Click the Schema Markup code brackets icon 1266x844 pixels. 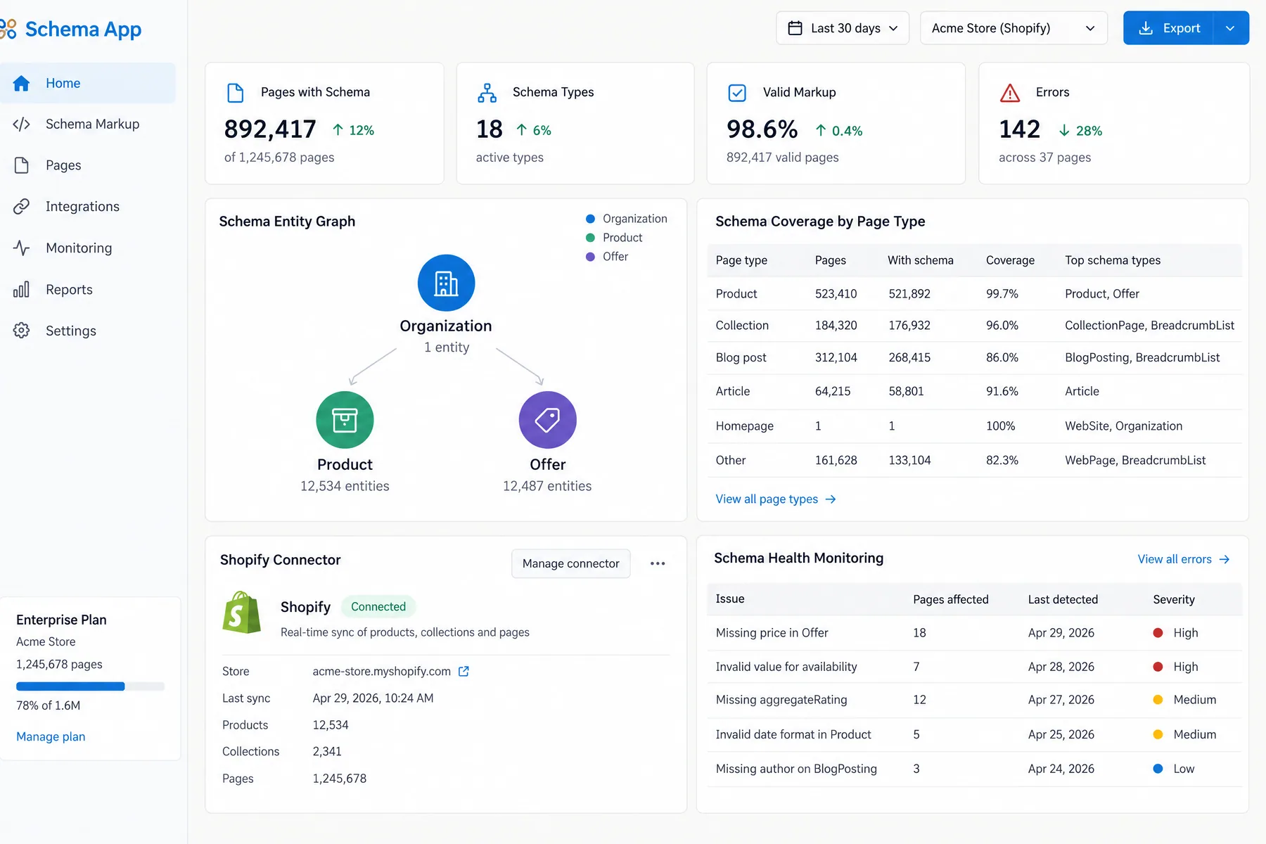point(22,124)
